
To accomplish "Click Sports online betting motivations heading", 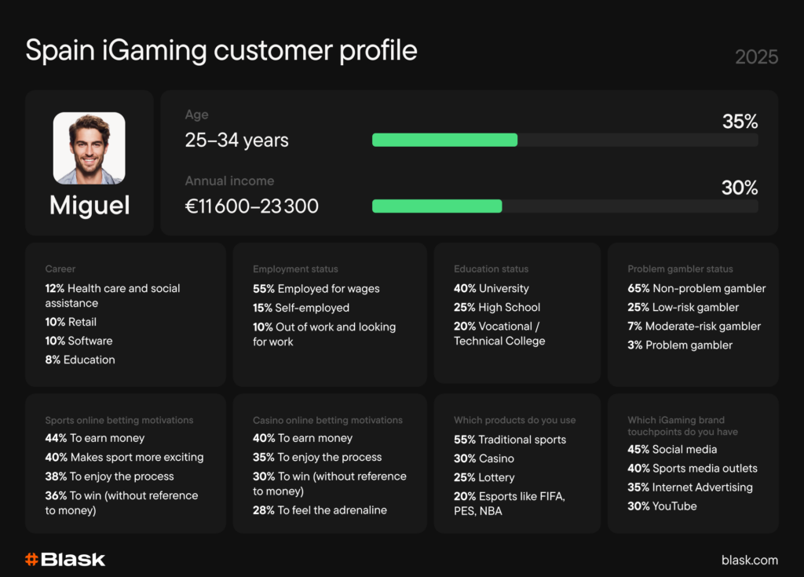I will pos(119,420).
